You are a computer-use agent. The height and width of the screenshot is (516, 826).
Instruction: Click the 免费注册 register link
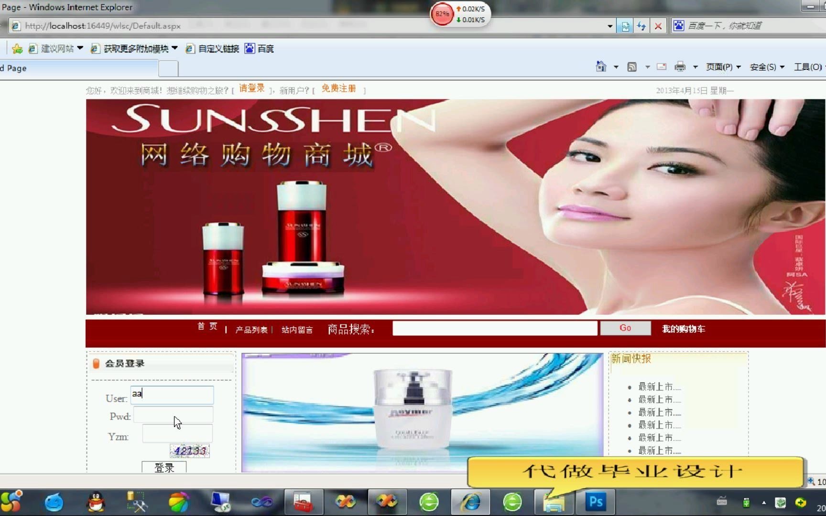(x=338, y=88)
